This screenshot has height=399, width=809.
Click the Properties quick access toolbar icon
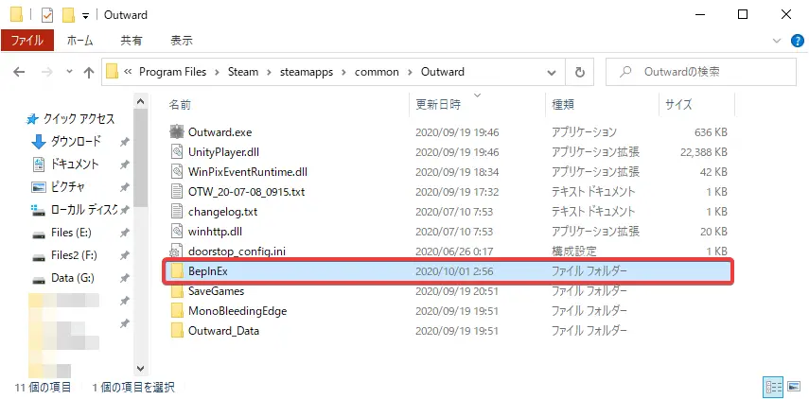click(47, 15)
